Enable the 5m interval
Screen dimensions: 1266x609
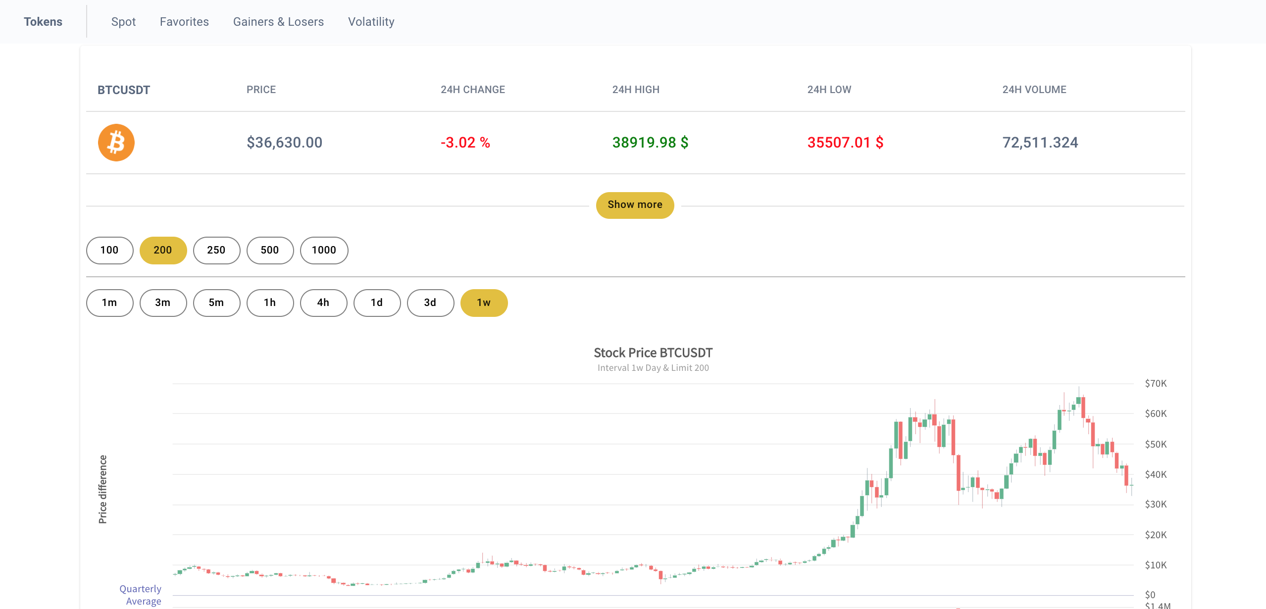[x=216, y=302]
